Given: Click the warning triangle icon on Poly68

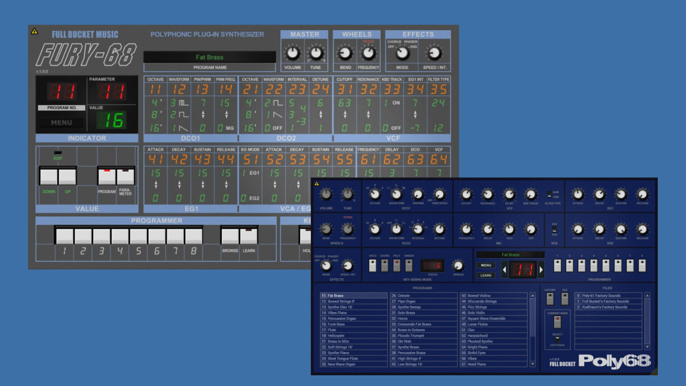Looking at the screenshot, I should 317,184.
